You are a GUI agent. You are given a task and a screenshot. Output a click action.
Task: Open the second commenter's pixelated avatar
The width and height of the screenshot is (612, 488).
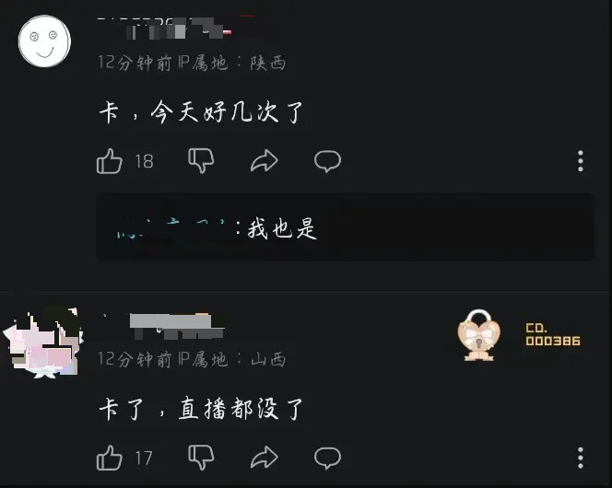click(43, 342)
